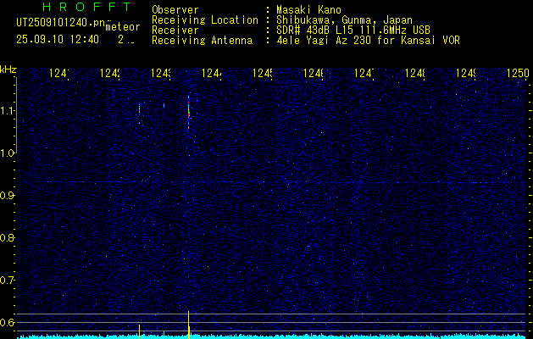533x339 pixels.
Task: Click the 1244 time marker
Action: [212, 73]
